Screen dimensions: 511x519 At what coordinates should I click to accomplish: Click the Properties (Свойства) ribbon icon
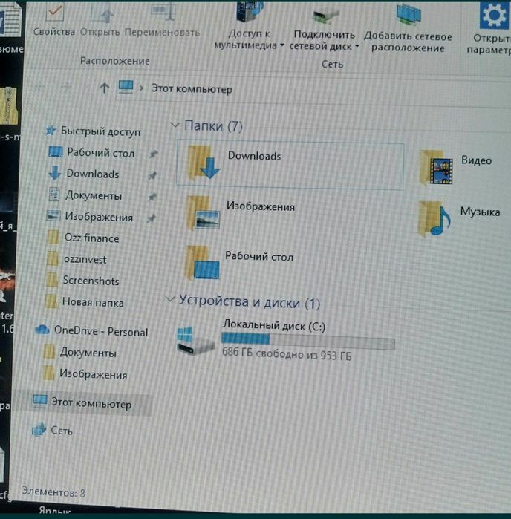pyautogui.click(x=54, y=13)
